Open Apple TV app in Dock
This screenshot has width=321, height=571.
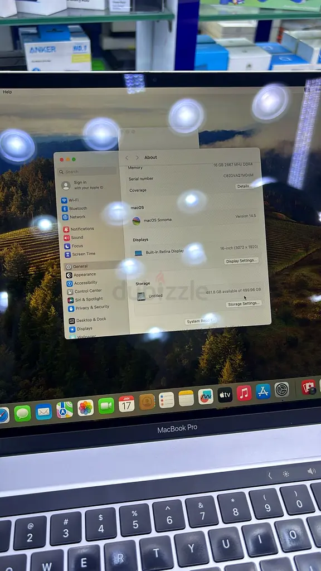tap(225, 395)
